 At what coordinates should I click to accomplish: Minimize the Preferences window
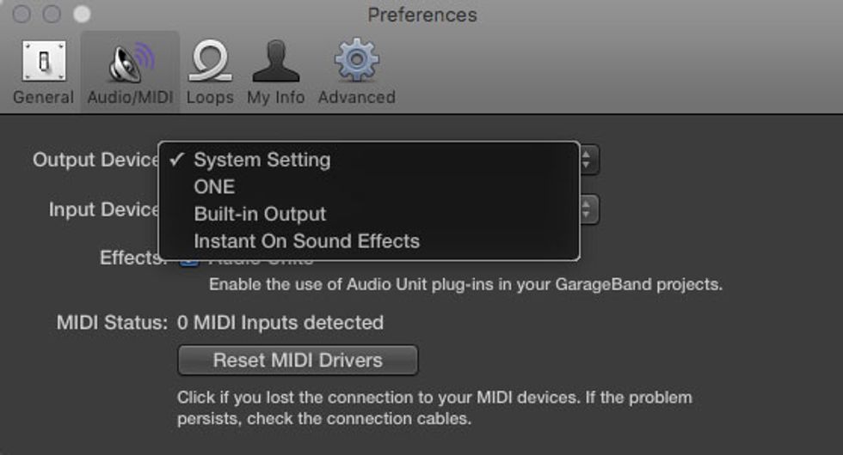coord(52,14)
